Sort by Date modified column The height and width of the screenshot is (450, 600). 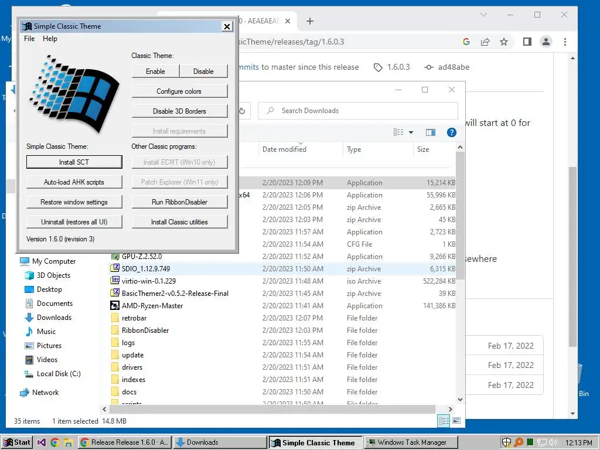[301, 149]
